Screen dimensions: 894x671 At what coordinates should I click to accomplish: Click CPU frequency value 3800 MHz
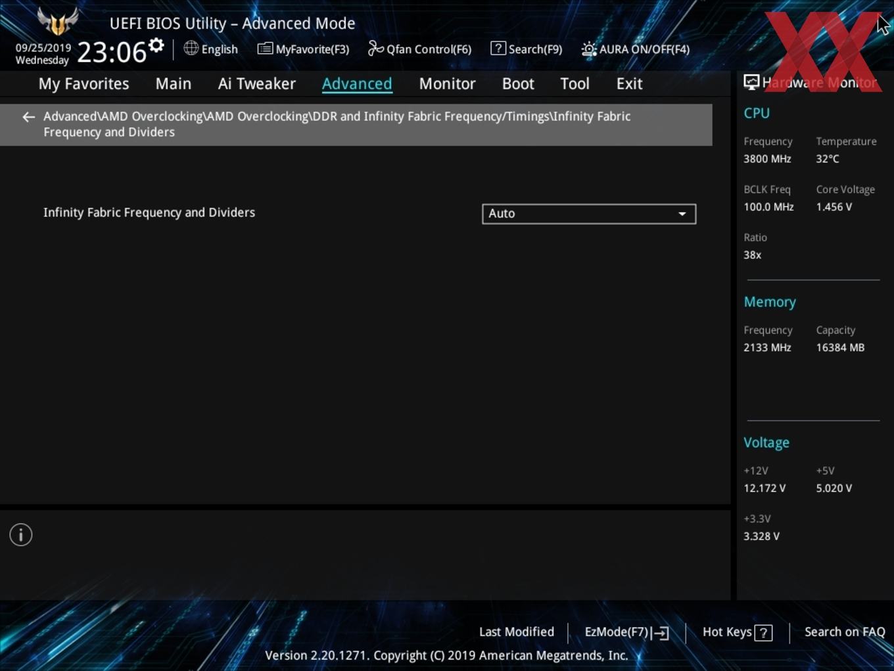[767, 159]
